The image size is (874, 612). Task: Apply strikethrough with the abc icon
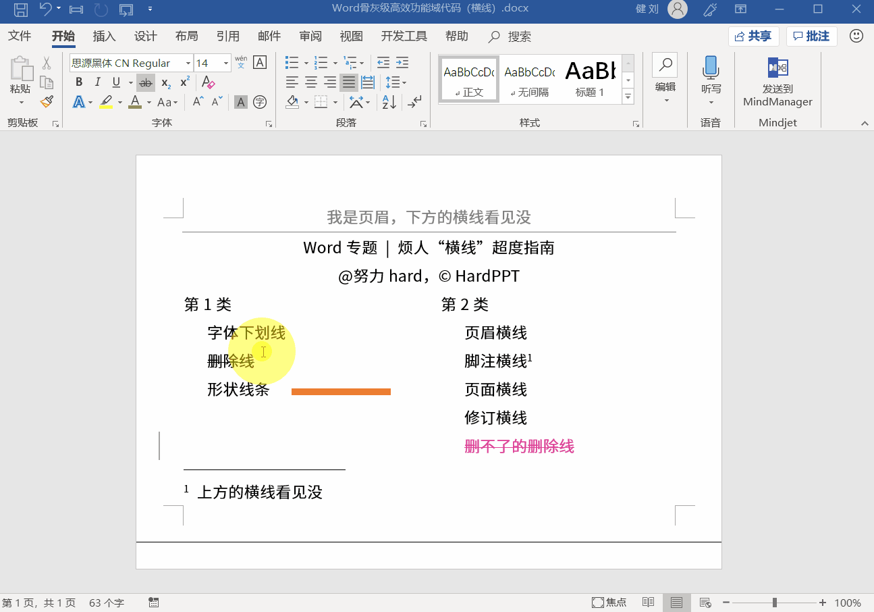[x=145, y=82]
